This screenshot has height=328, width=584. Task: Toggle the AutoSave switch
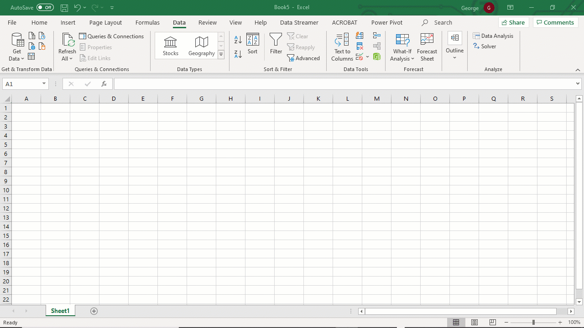pyautogui.click(x=45, y=8)
